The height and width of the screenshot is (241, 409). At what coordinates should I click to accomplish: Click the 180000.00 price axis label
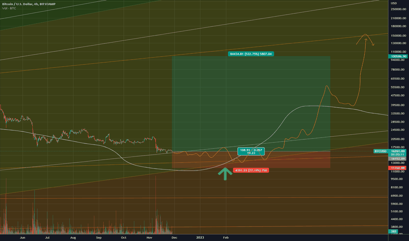pyautogui.click(x=398, y=26)
